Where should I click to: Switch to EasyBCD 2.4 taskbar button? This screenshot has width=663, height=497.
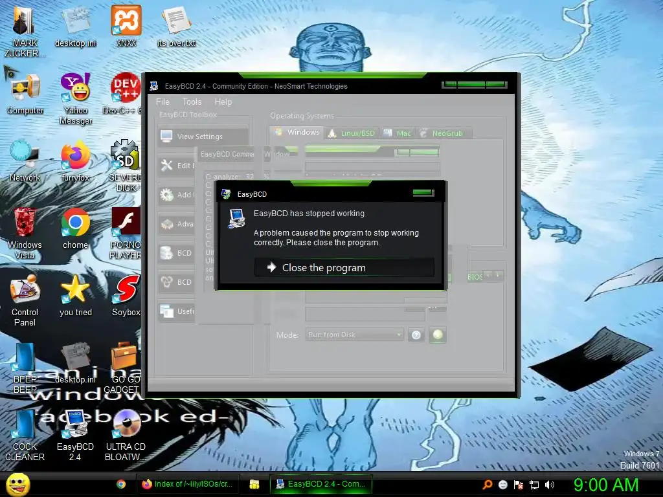pyautogui.click(x=320, y=484)
